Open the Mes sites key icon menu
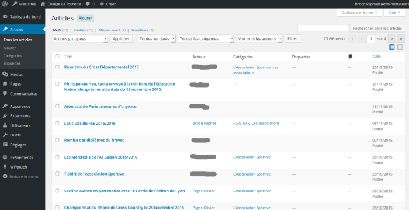This screenshot has height=210, width=409. pyautogui.click(x=15, y=4)
